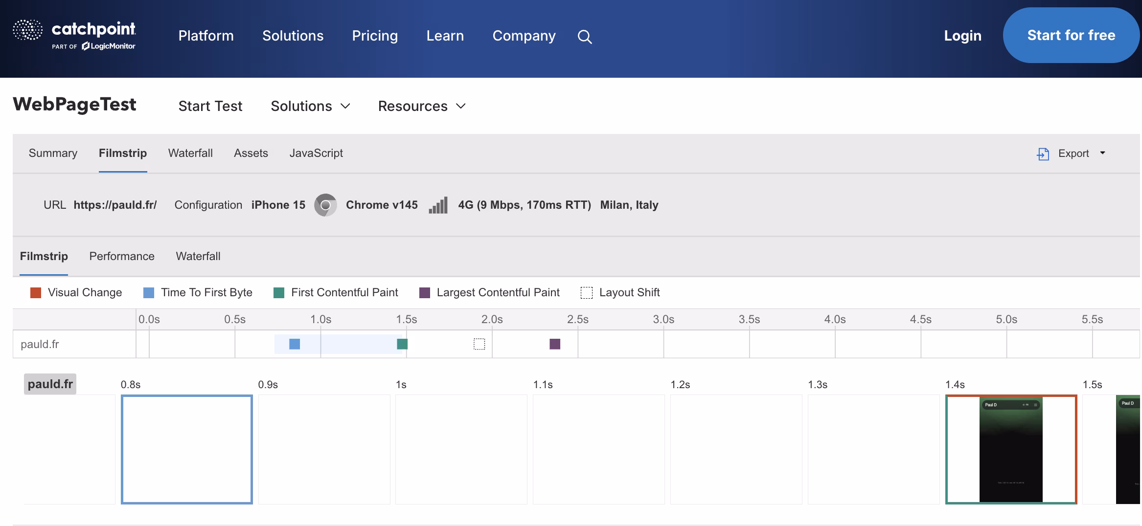Click the Largest Contentful Paint timeline marker

point(555,344)
